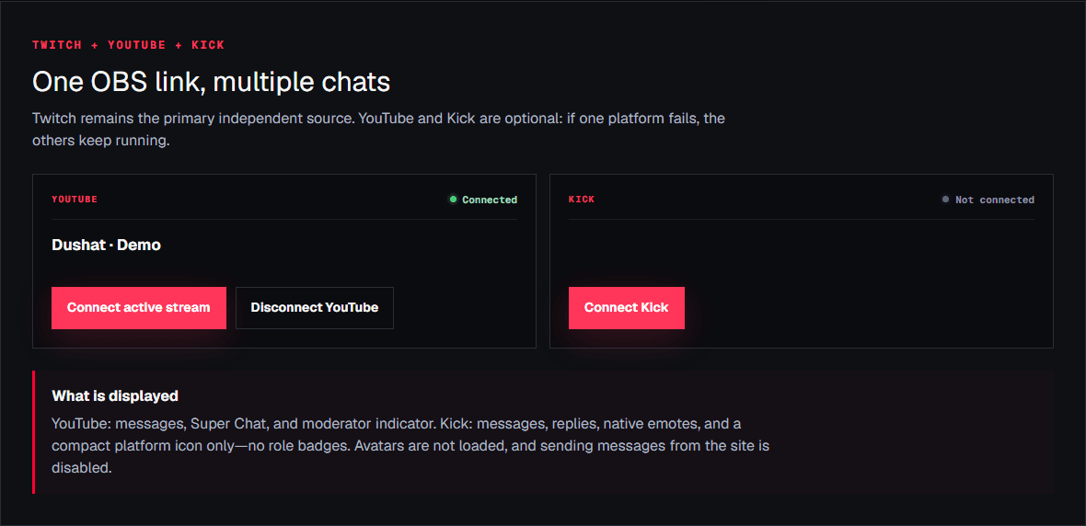Click the YOUTUBE card label
Viewport: 1086px width, 526px height.
coord(75,200)
